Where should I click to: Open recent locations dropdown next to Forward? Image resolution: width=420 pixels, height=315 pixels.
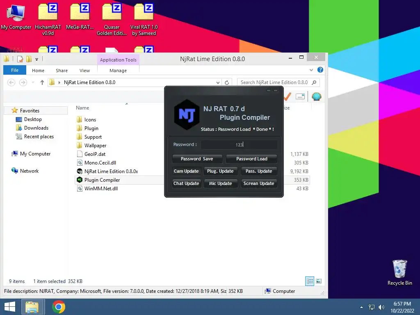[x=33, y=82]
